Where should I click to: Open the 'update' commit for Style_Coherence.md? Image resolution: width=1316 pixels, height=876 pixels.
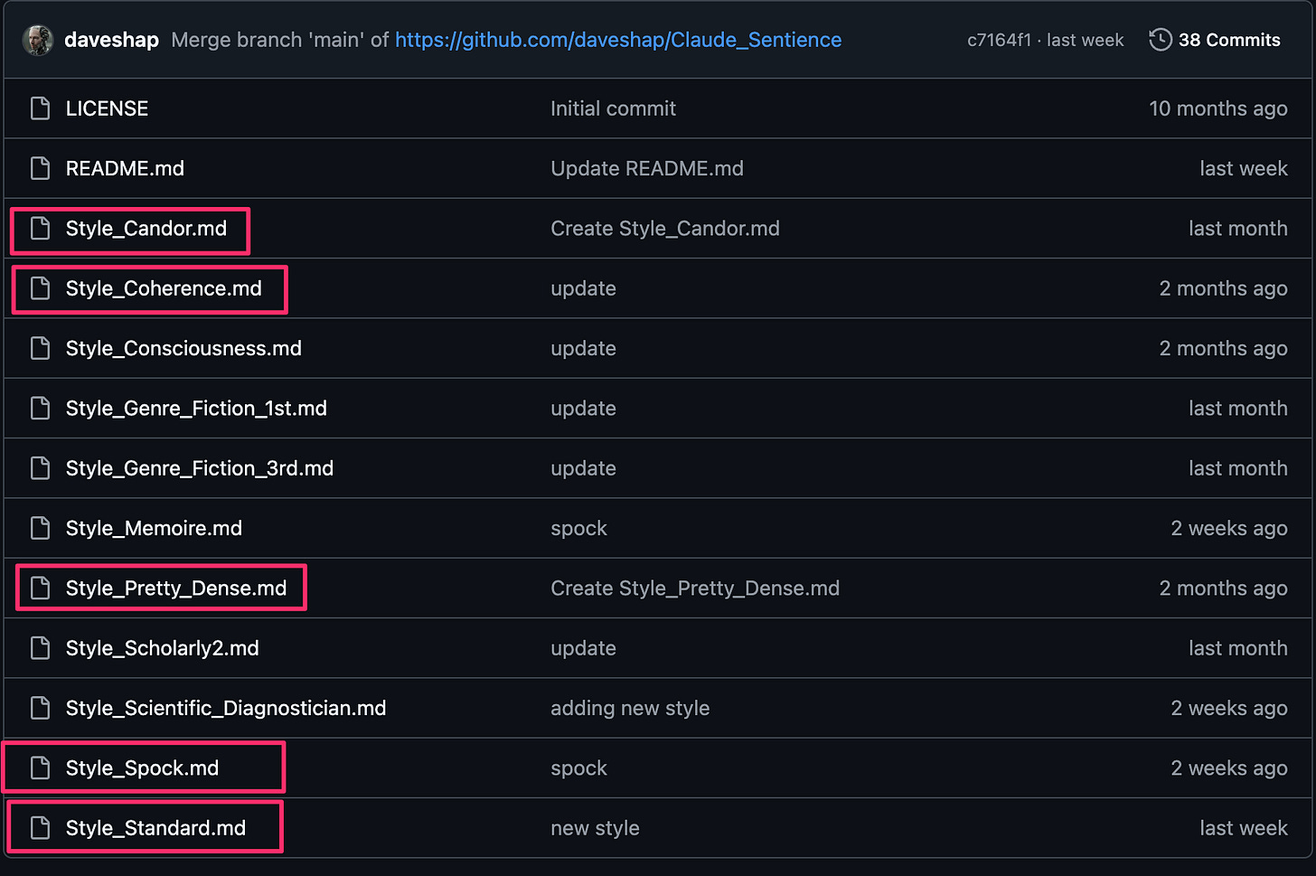click(x=583, y=288)
